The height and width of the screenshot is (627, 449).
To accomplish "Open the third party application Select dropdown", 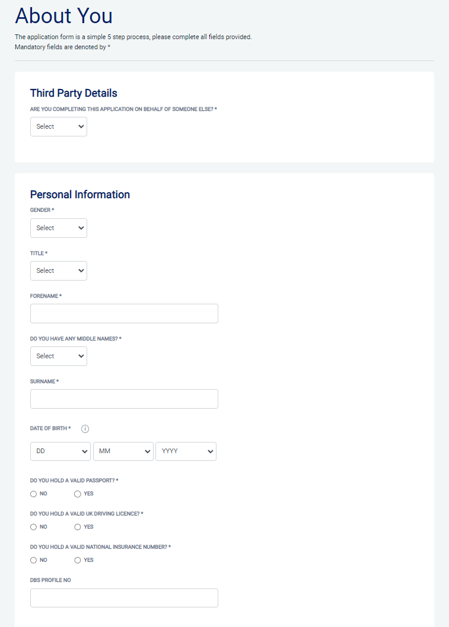I will click(x=59, y=126).
